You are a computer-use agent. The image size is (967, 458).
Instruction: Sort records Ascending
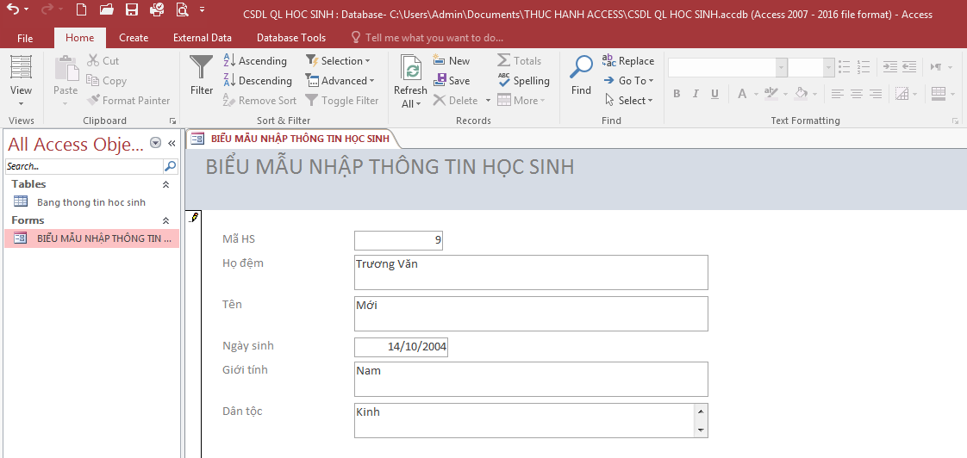point(255,60)
